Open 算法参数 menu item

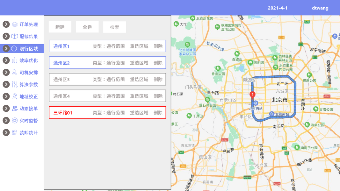point(29,84)
